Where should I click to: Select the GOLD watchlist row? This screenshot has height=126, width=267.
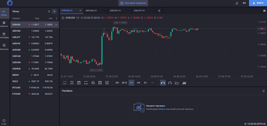coord(35,81)
